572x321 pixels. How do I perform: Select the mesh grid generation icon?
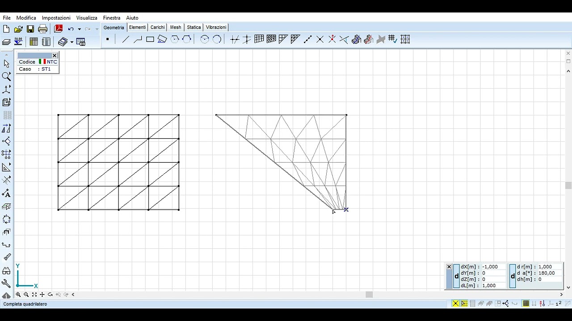pos(259,39)
